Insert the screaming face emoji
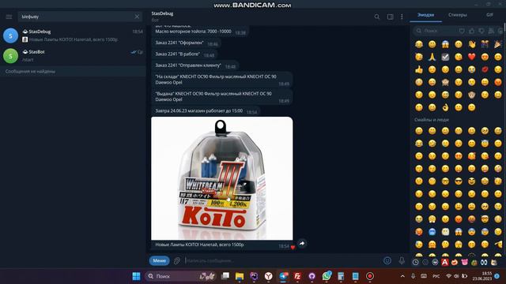The width and height of the screenshot is (506, 284). (445, 44)
